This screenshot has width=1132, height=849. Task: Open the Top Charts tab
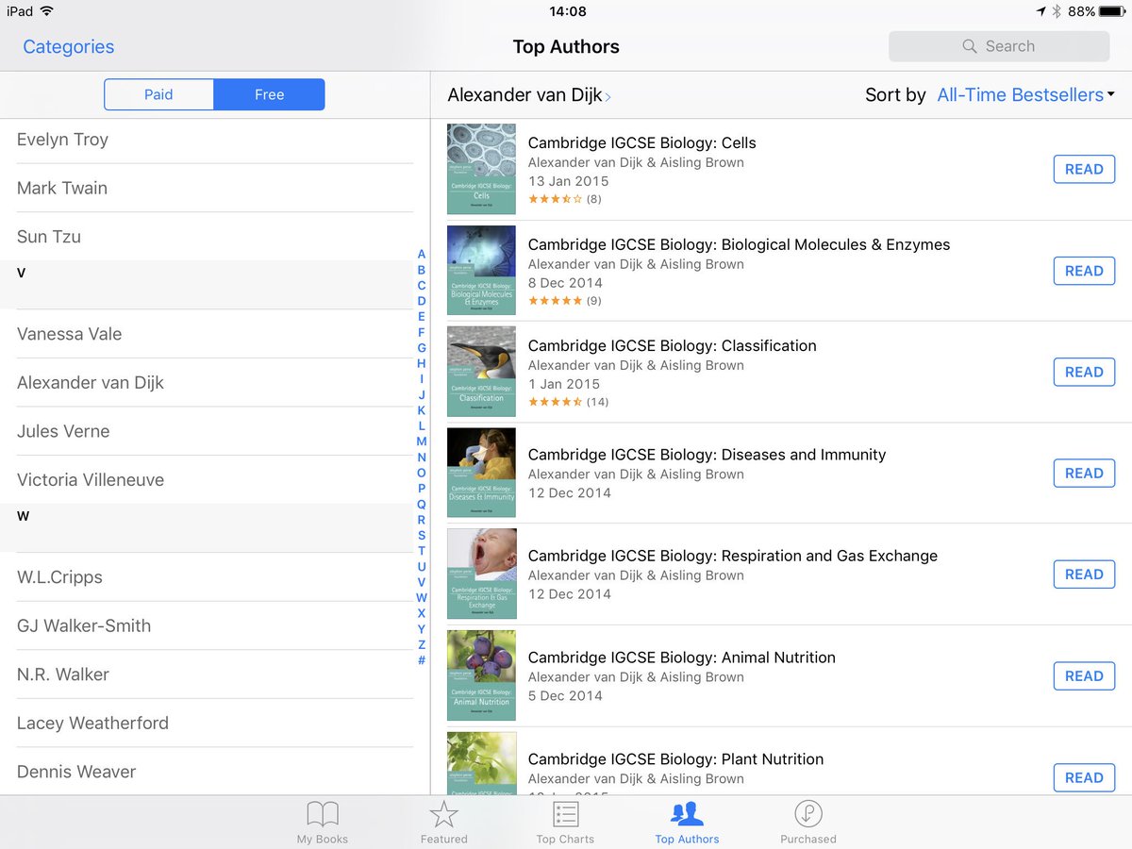pos(565,821)
